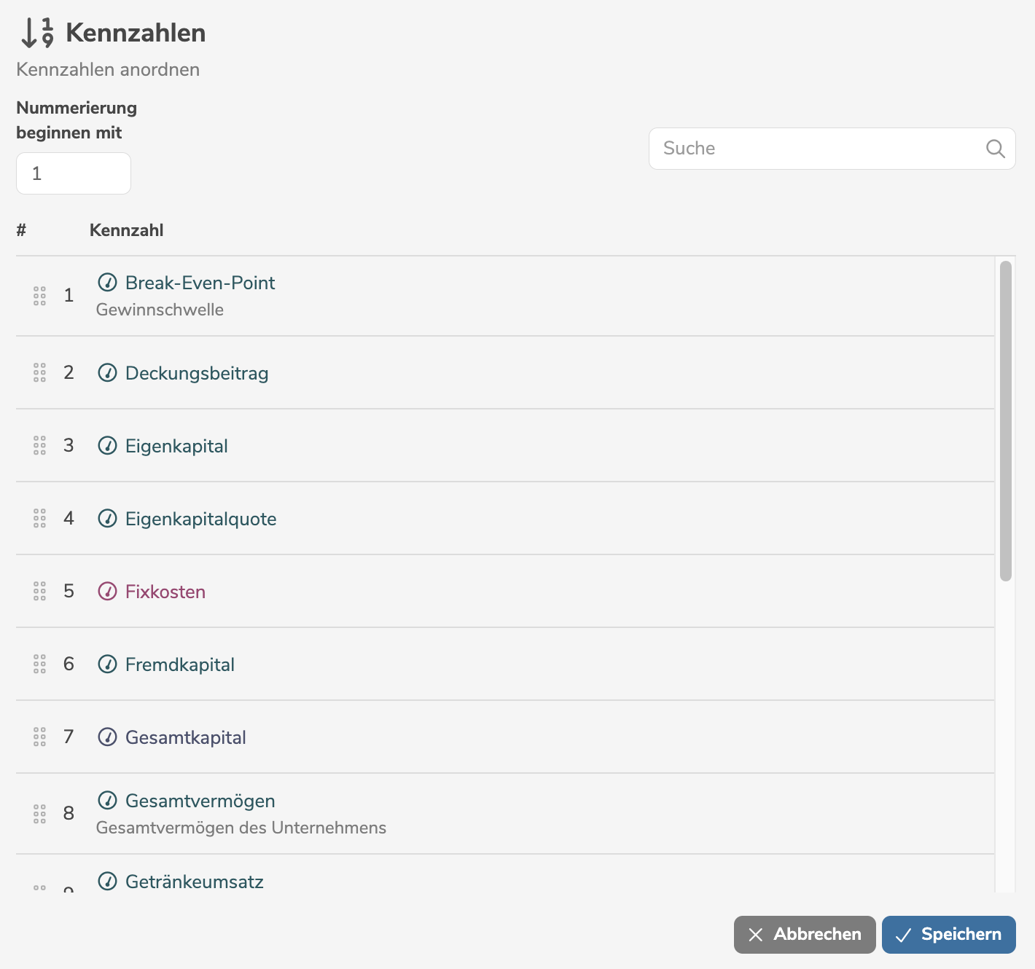Screen dimensions: 1035x969
Task: Focus the Suche search field
Action: pos(816,149)
